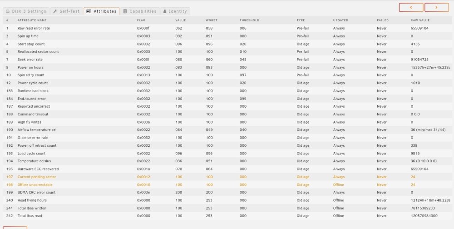Click raw value 338 for Power-off retract
The height and width of the screenshot is (229, 454).
414,145
